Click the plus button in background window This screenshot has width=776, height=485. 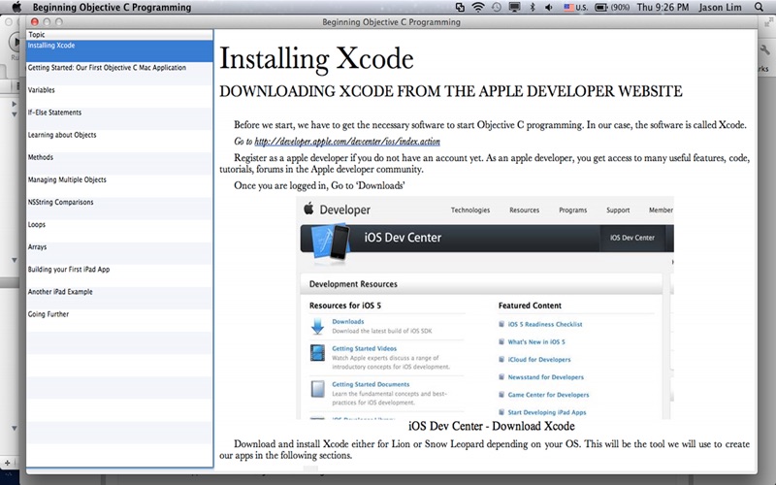(7, 463)
